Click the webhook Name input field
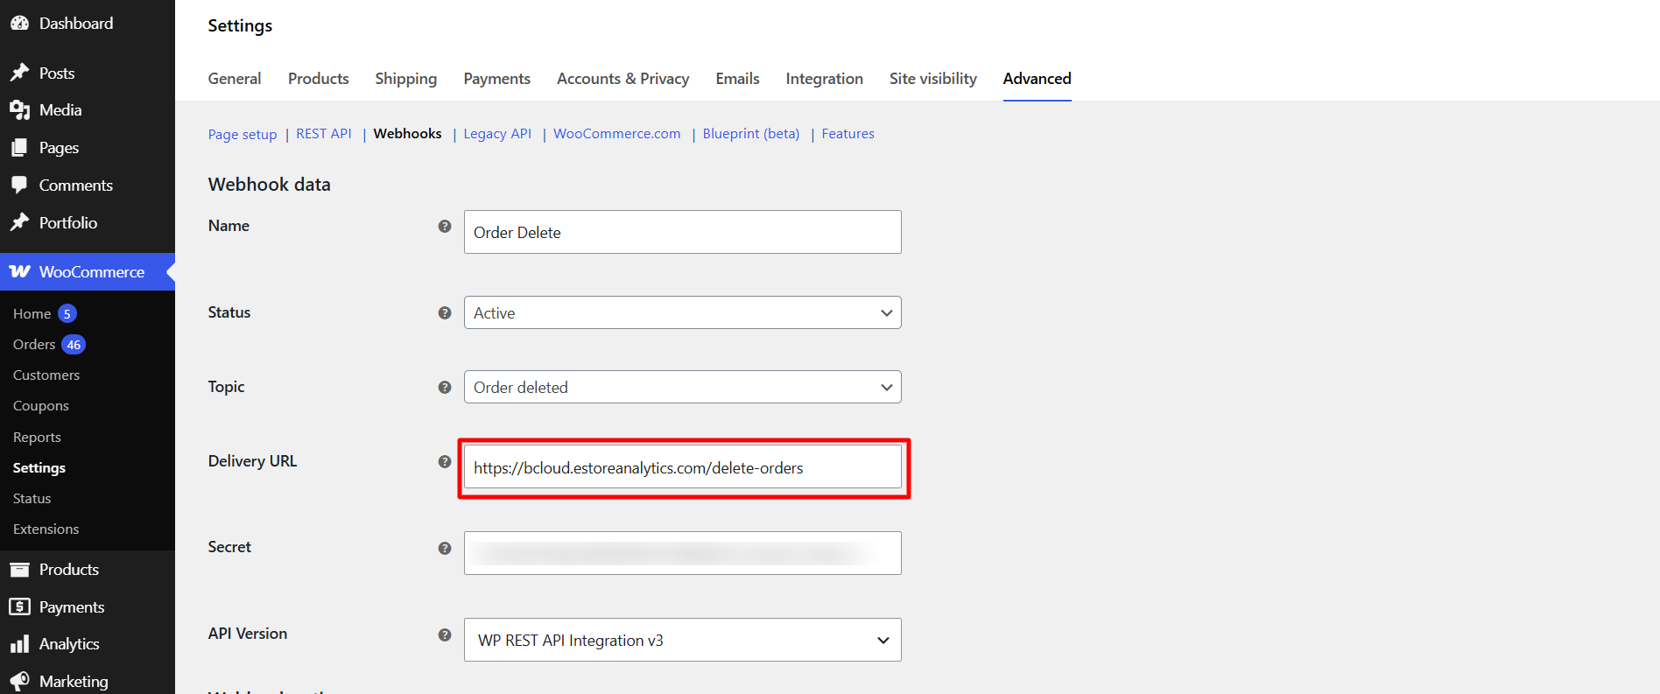1660x694 pixels. [x=682, y=232]
